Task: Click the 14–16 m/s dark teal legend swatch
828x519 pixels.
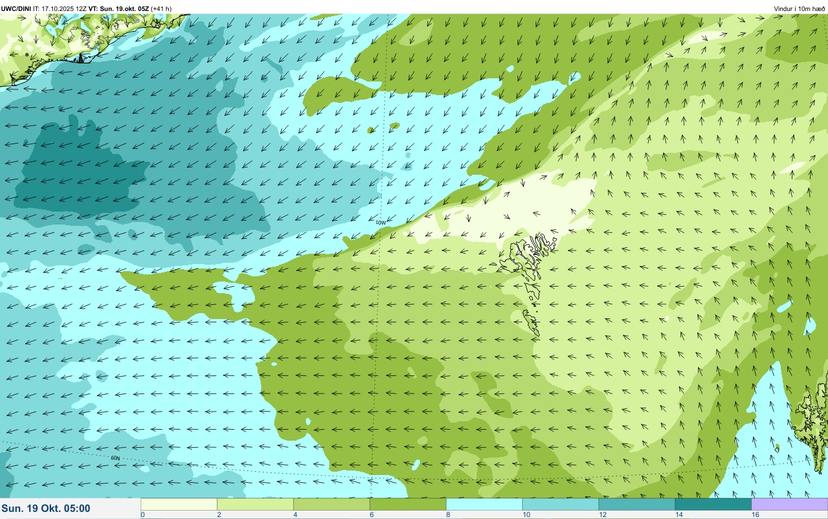Action: click(x=714, y=504)
